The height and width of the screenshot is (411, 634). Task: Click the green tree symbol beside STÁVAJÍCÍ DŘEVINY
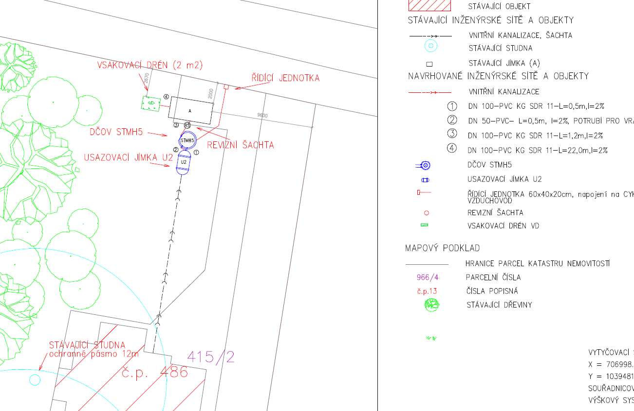tap(431, 305)
